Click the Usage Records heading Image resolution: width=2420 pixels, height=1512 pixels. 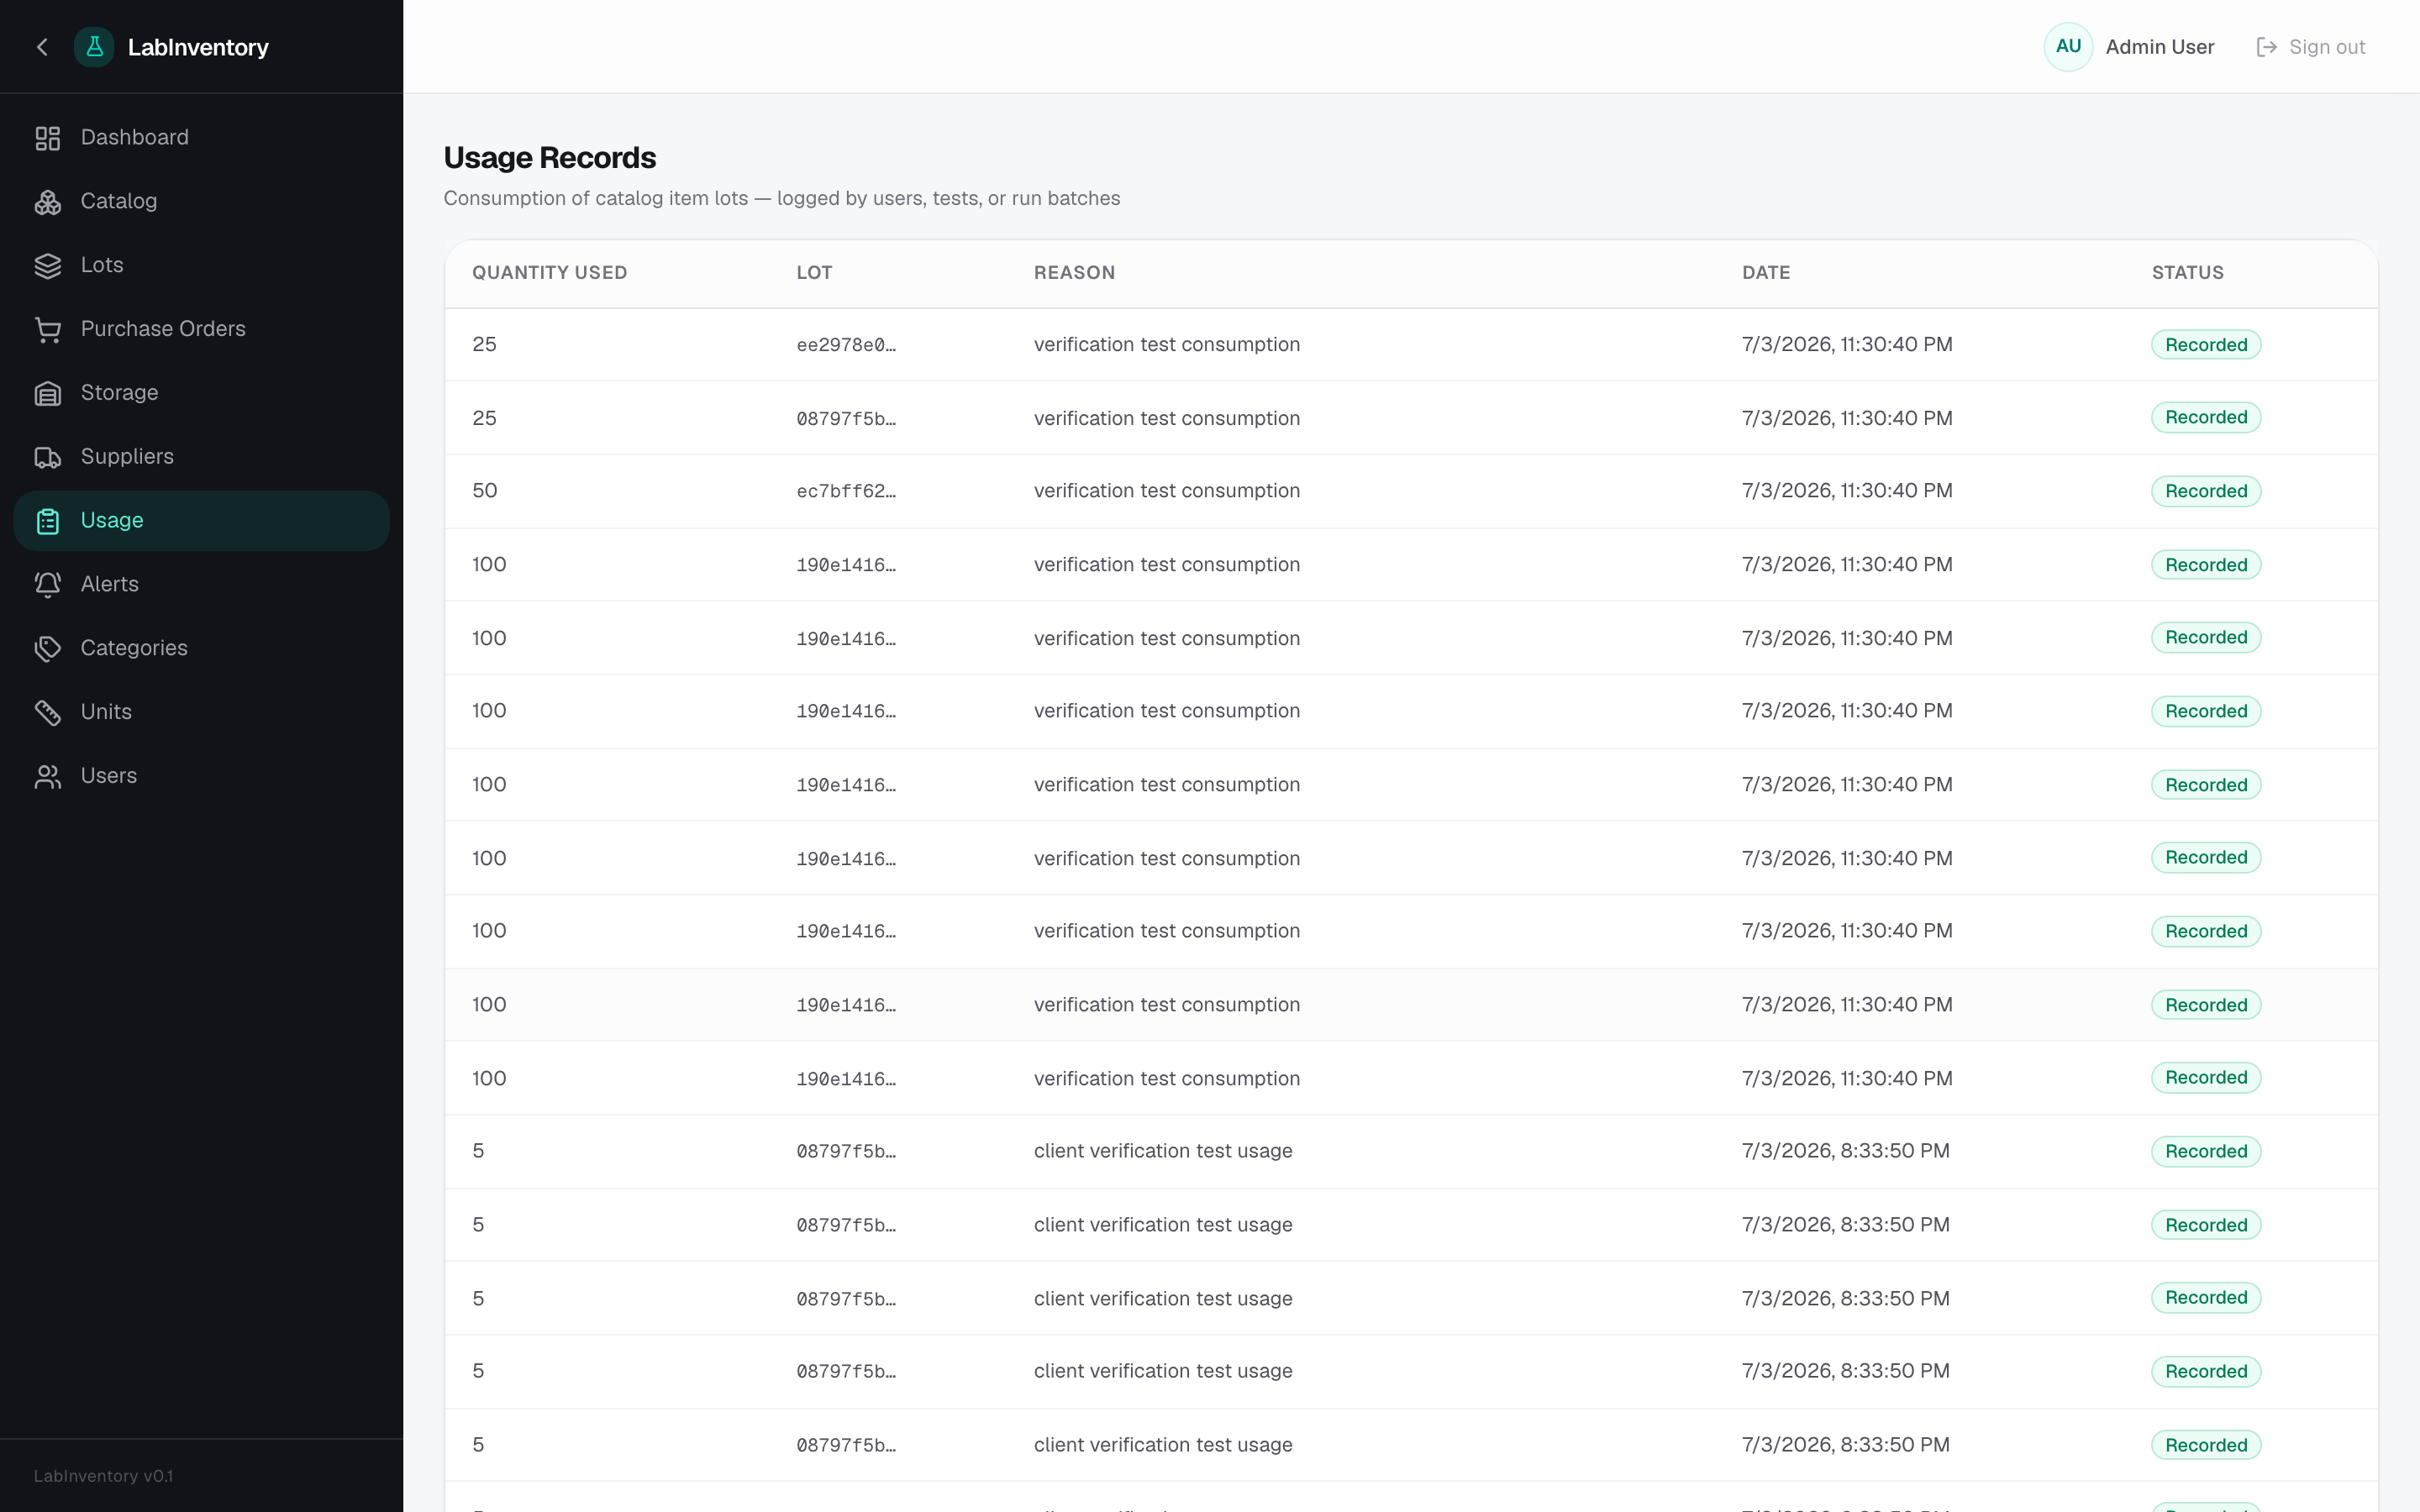click(x=550, y=158)
